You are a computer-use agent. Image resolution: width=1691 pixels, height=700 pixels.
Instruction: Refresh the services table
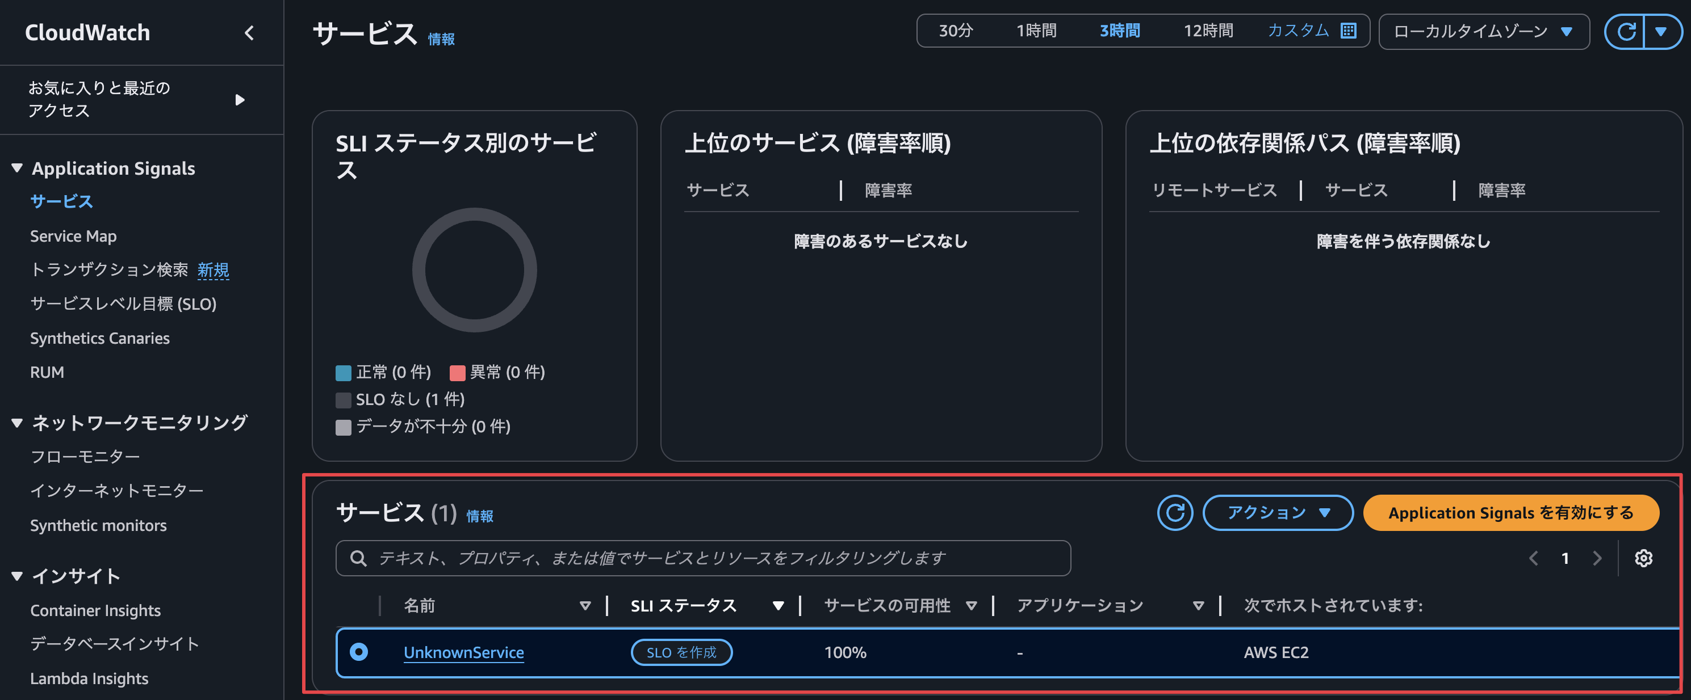point(1175,512)
